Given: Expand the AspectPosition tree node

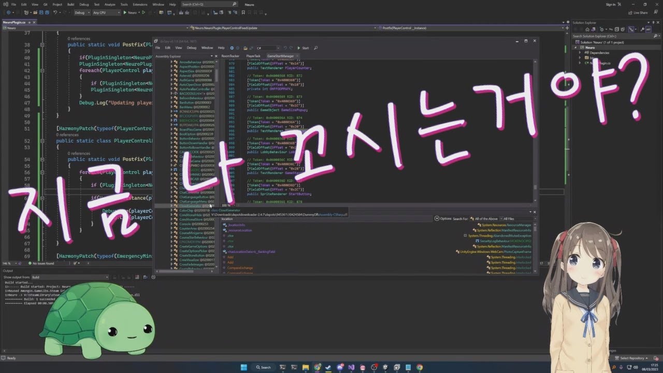Looking at the screenshot, I should click(x=172, y=66).
